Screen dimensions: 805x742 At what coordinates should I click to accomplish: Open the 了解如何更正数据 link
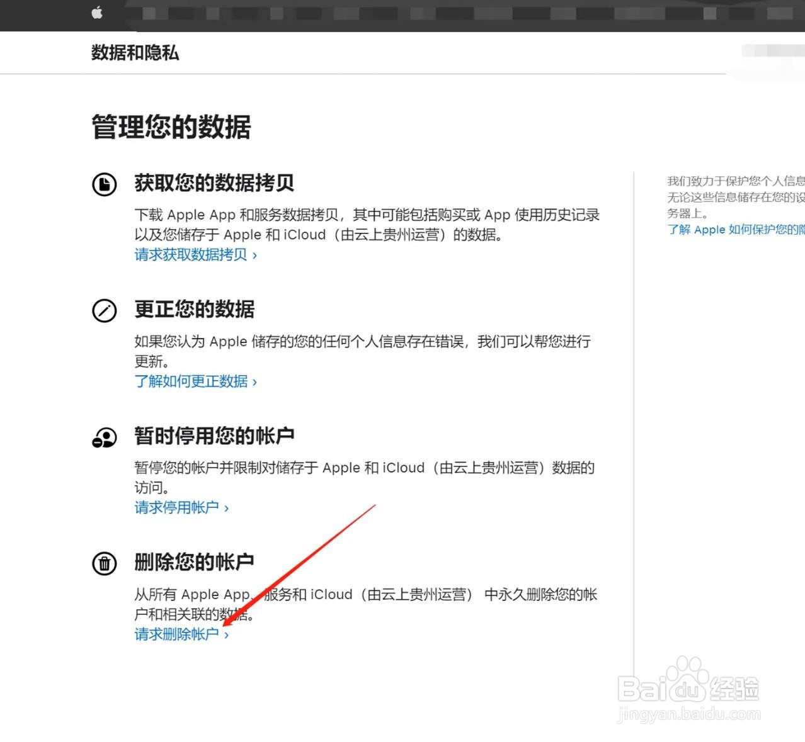tap(196, 381)
